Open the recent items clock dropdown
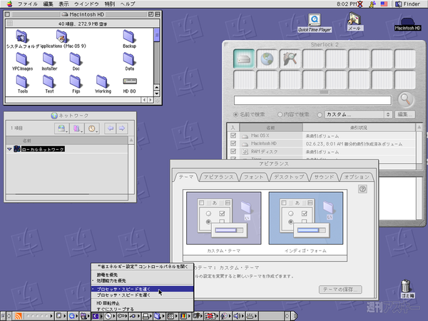 click(93, 128)
